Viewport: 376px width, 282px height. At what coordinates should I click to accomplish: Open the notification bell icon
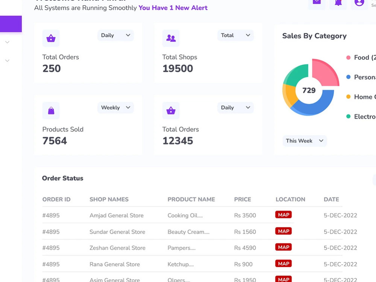338,3
